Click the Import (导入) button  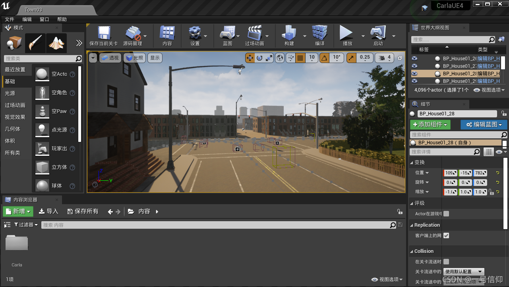point(48,211)
